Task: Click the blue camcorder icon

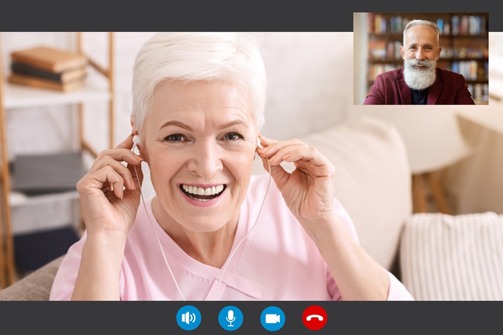Action: coord(273,318)
